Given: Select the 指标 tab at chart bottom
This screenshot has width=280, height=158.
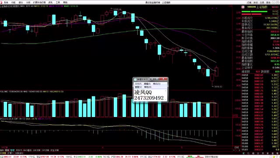Looking at the screenshot, I should tap(2, 150).
